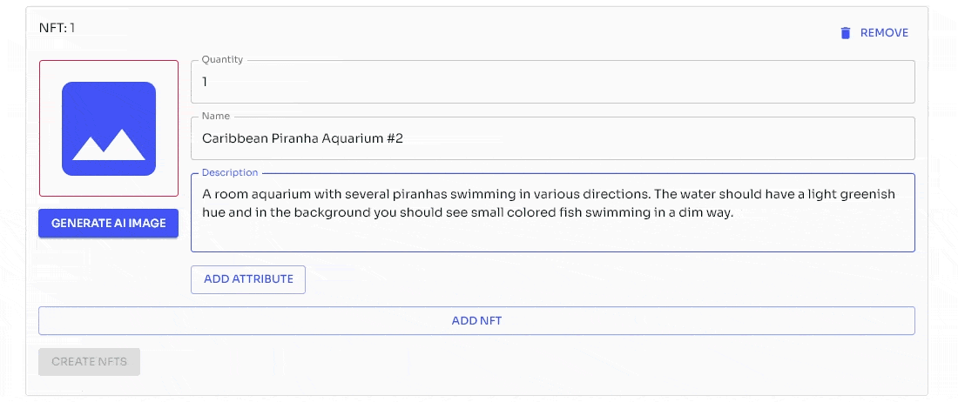Click the "NFT: 1" heading label

[57, 28]
